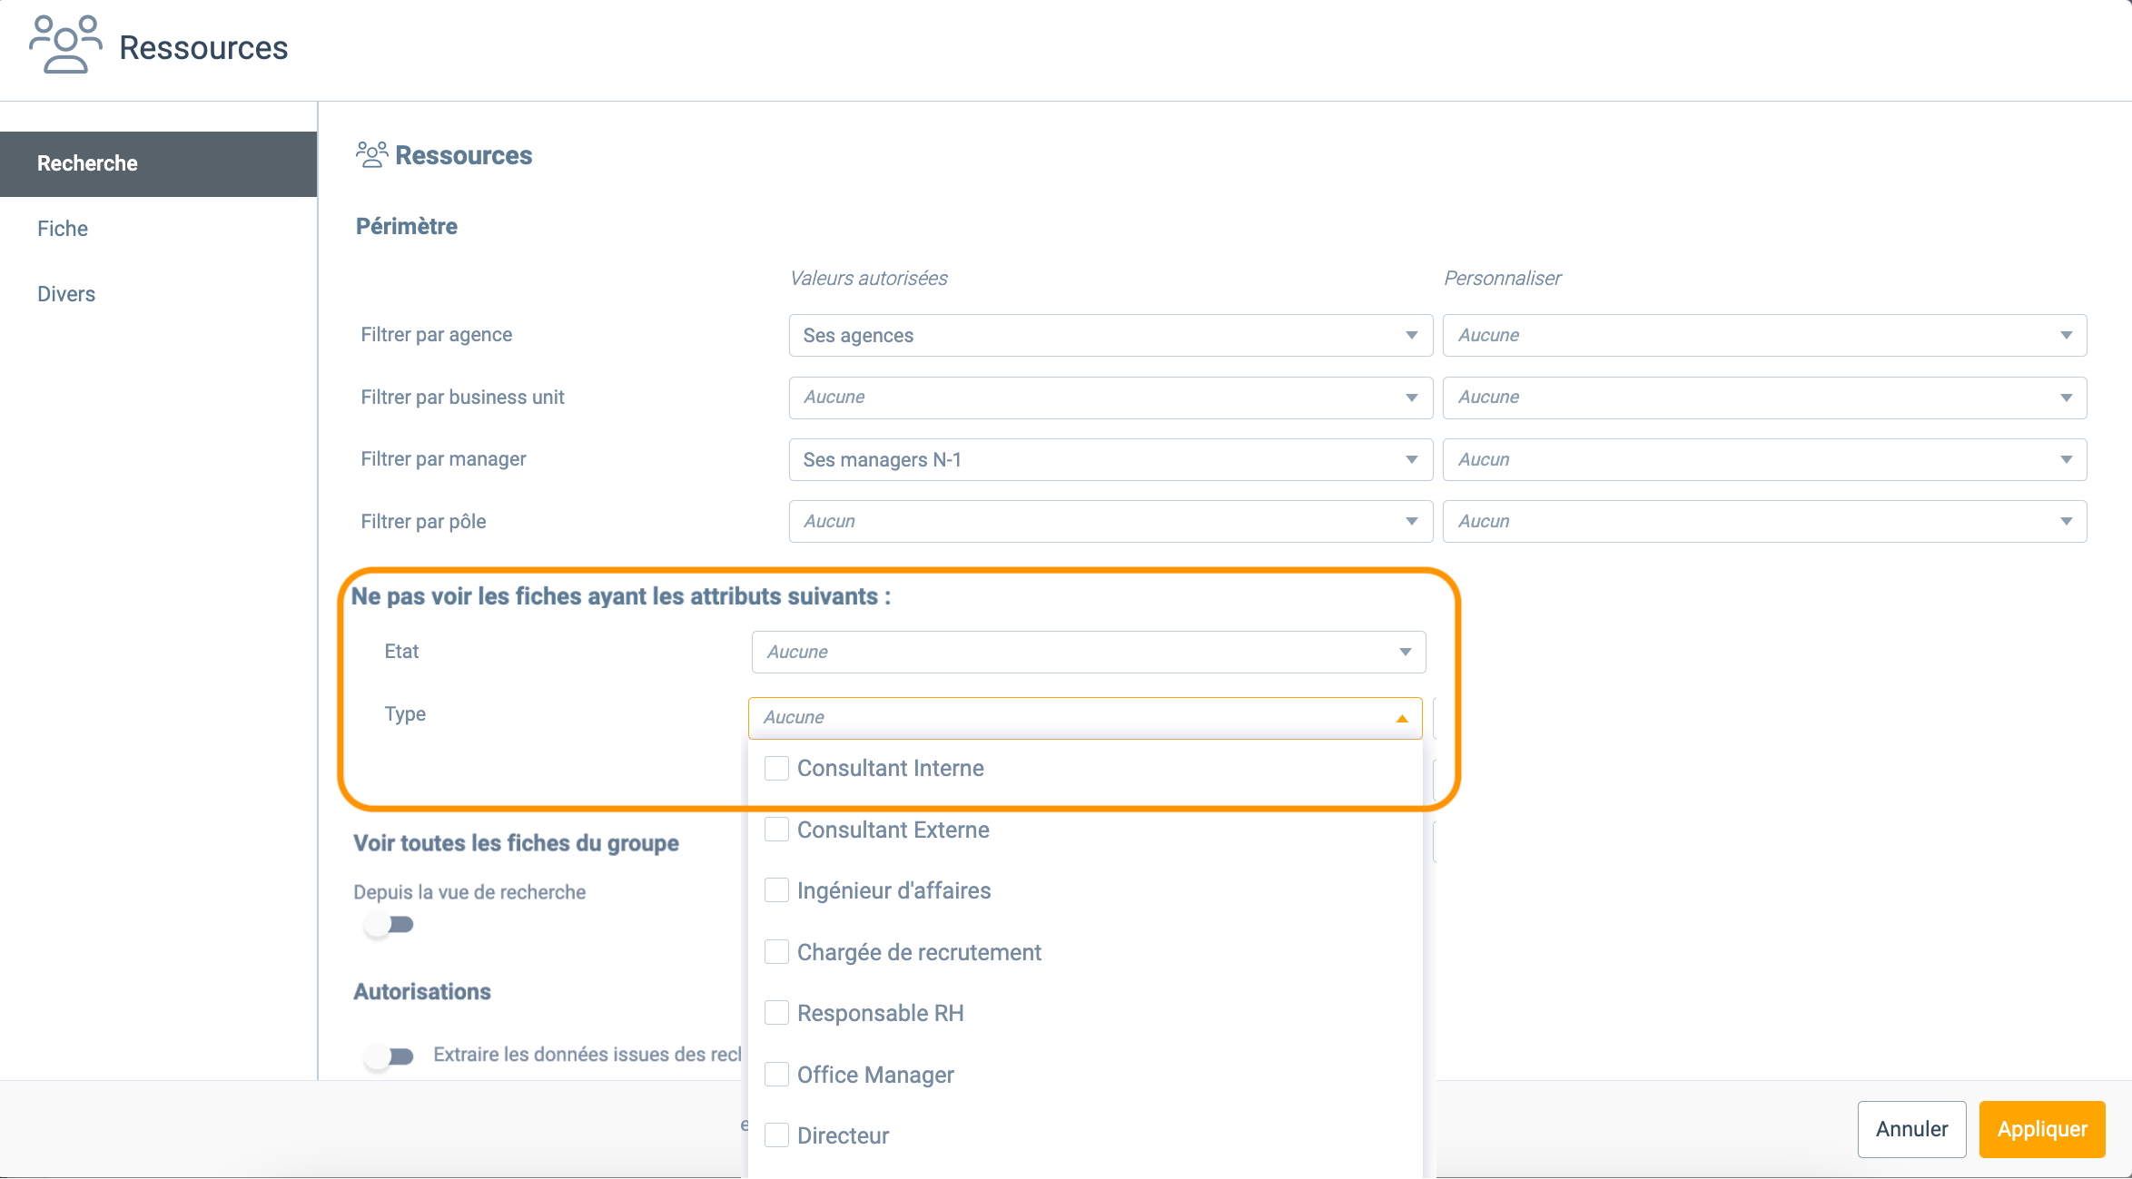Click the 'Filtrer par manager' label

443,459
